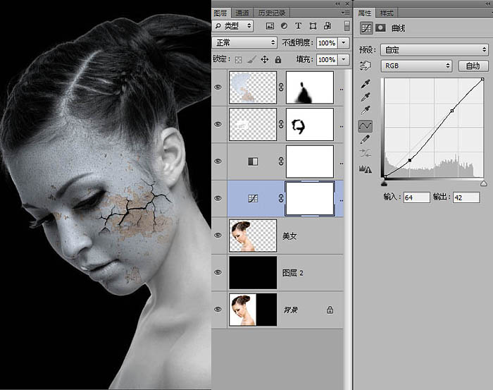The height and width of the screenshot is (390, 493).
Task: Select the pixel layer filter icon
Action: coord(270,26)
